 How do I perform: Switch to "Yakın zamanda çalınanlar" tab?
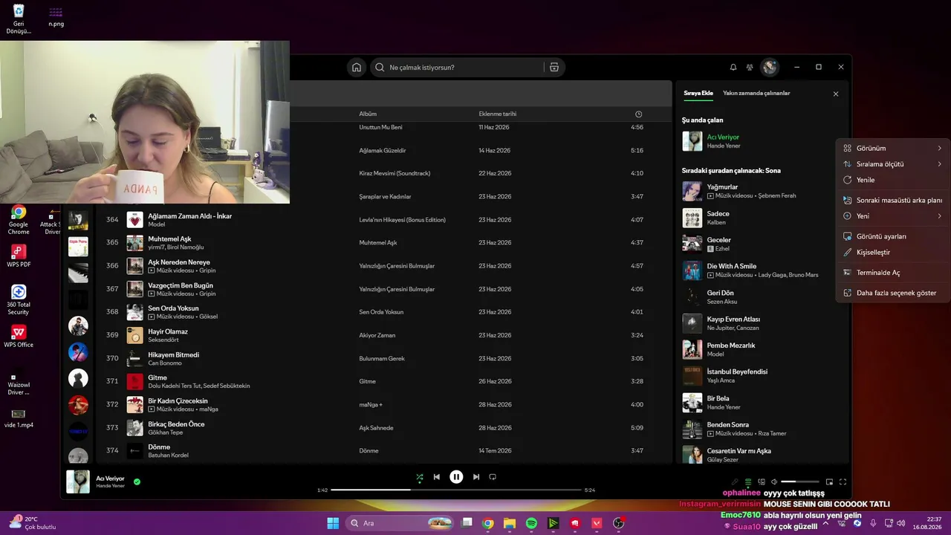coord(756,94)
